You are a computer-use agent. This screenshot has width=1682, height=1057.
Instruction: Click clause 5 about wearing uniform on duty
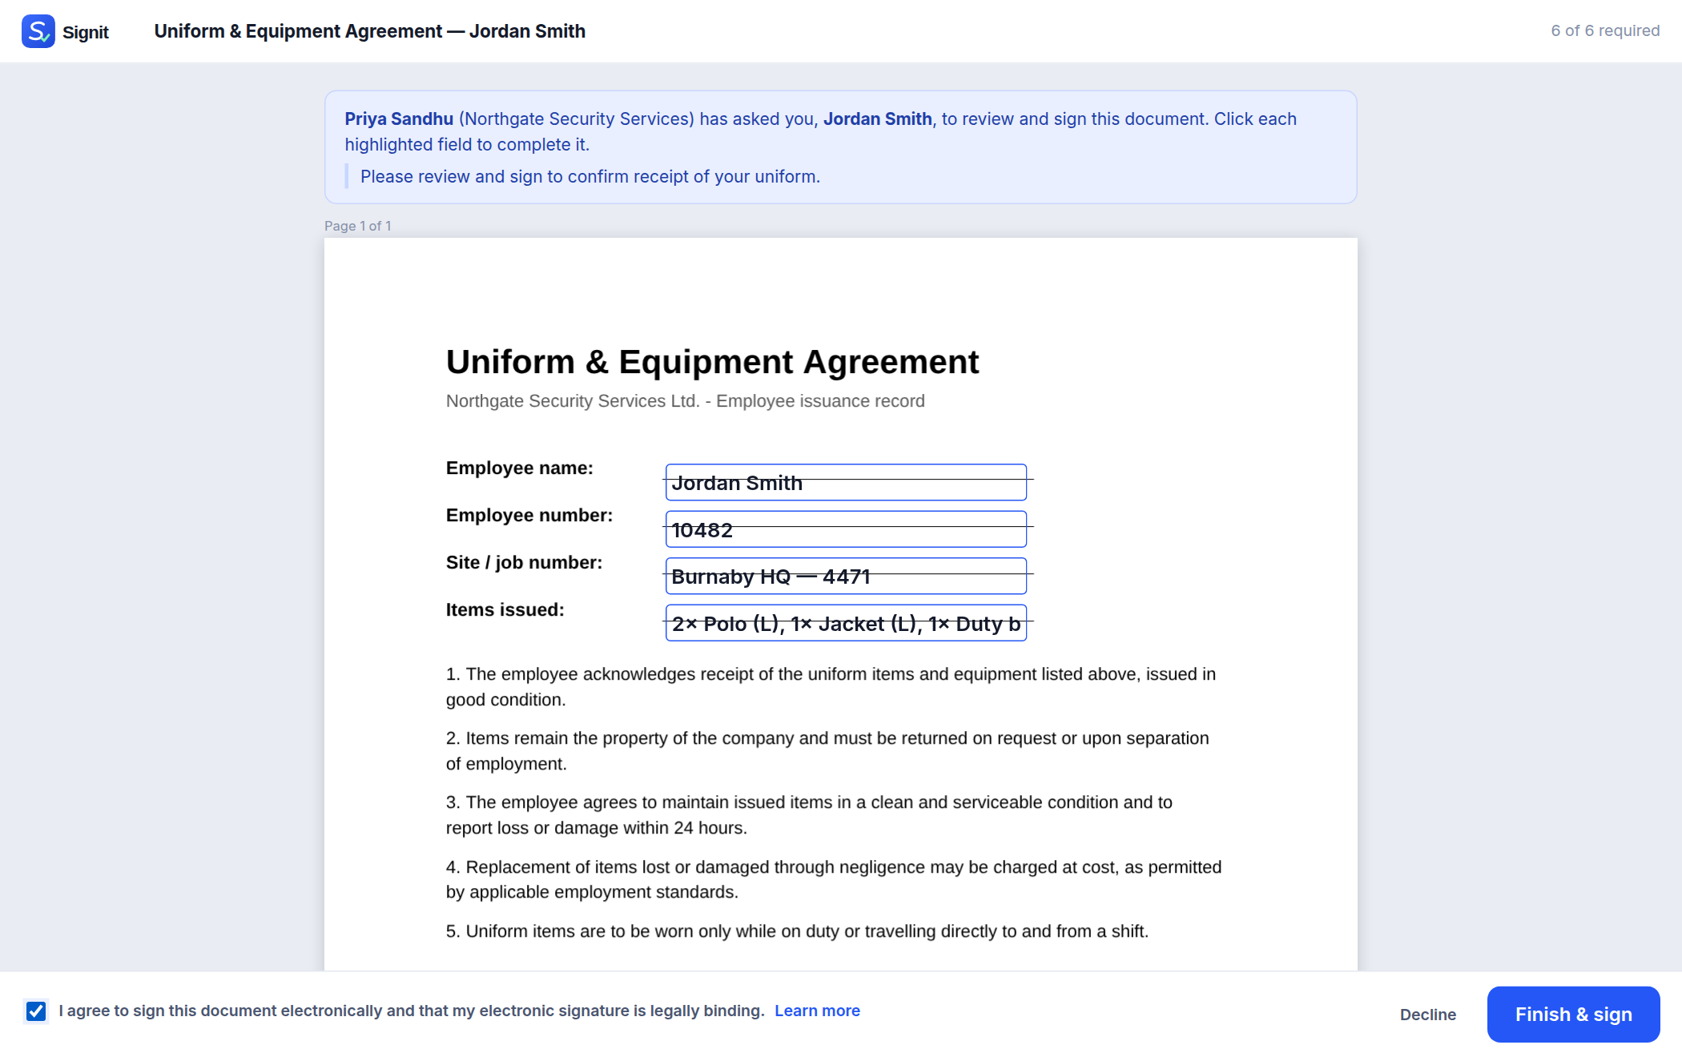[797, 931]
